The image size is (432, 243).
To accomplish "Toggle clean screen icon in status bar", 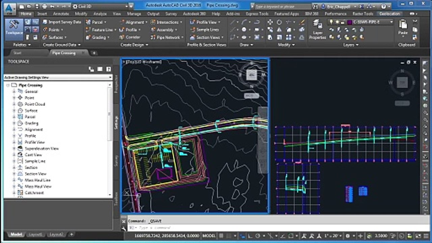I will (x=418, y=236).
